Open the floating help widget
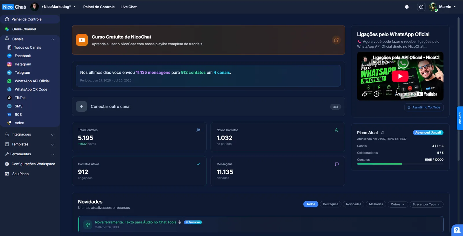Screen dimensions: 463x236 457,230
